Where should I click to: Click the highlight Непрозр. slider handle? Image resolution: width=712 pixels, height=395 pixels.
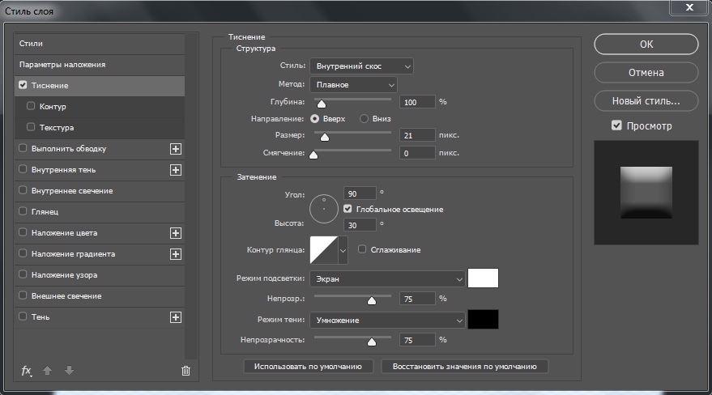[x=372, y=300]
